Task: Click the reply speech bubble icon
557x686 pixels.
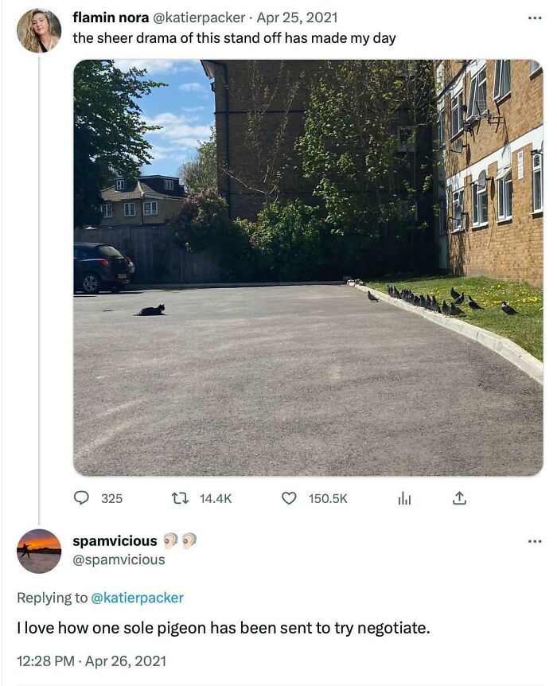Action: pyautogui.click(x=80, y=498)
